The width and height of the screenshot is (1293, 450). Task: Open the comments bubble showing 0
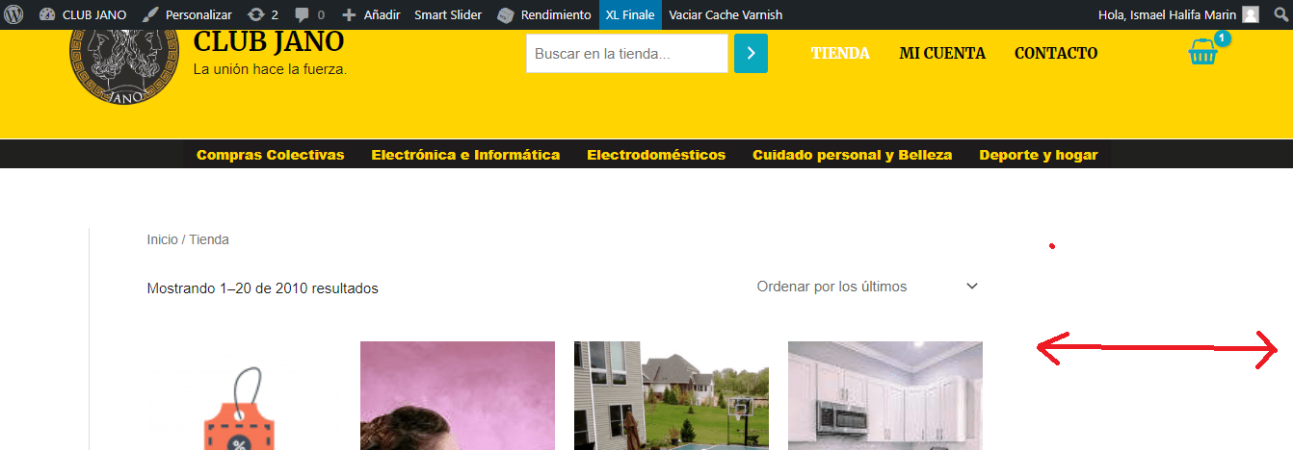click(309, 14)
